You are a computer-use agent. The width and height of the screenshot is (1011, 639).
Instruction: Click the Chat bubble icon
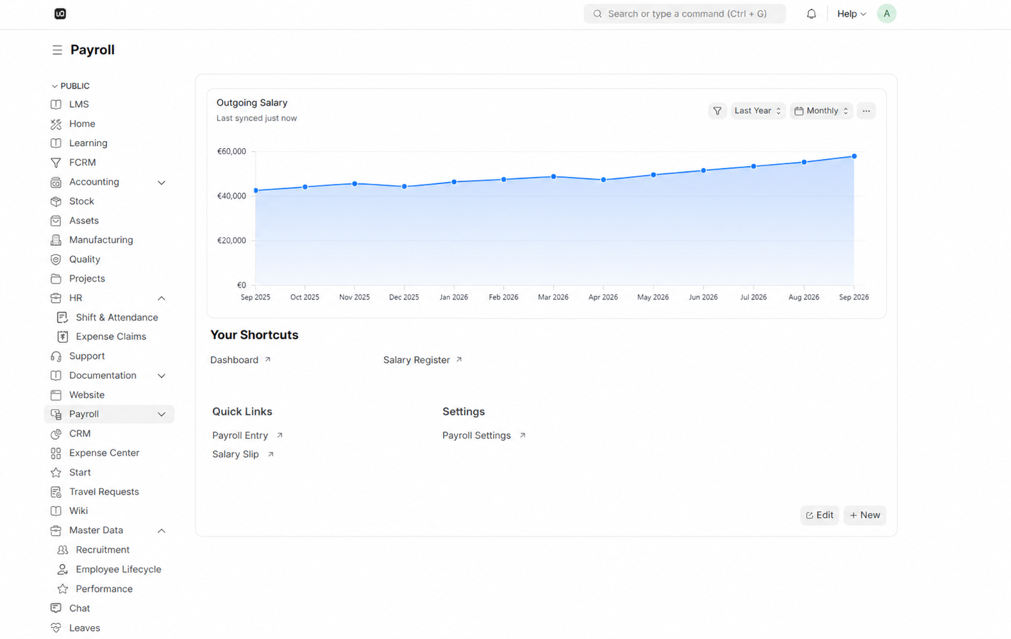point(56,608)
